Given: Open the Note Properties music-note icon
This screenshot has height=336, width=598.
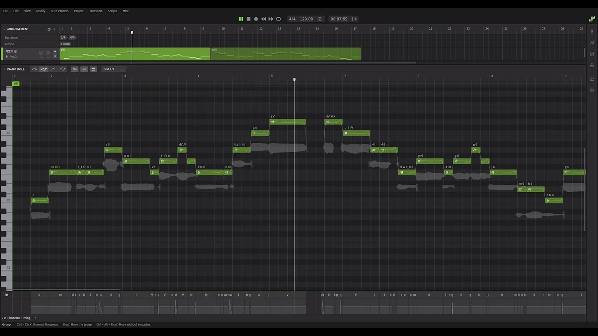Looking at the screenshot, I should 592,42.
